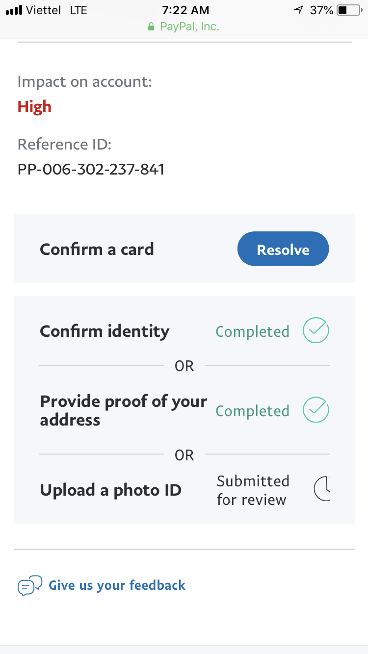Tap the cellular signal bars icon

(x=14, y=10)
